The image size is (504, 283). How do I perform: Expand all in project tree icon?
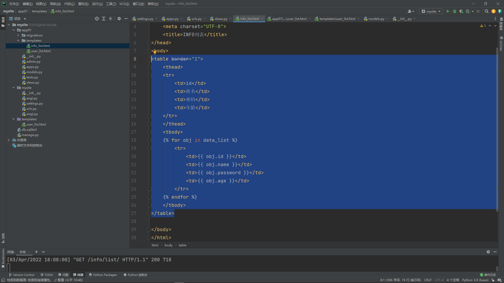104,19
